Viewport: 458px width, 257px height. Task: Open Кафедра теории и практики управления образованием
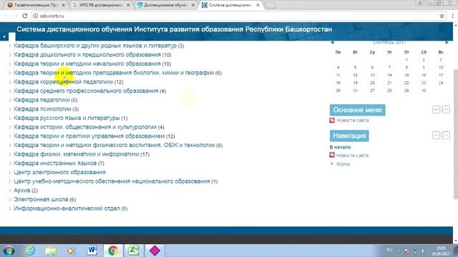(89, 136)
